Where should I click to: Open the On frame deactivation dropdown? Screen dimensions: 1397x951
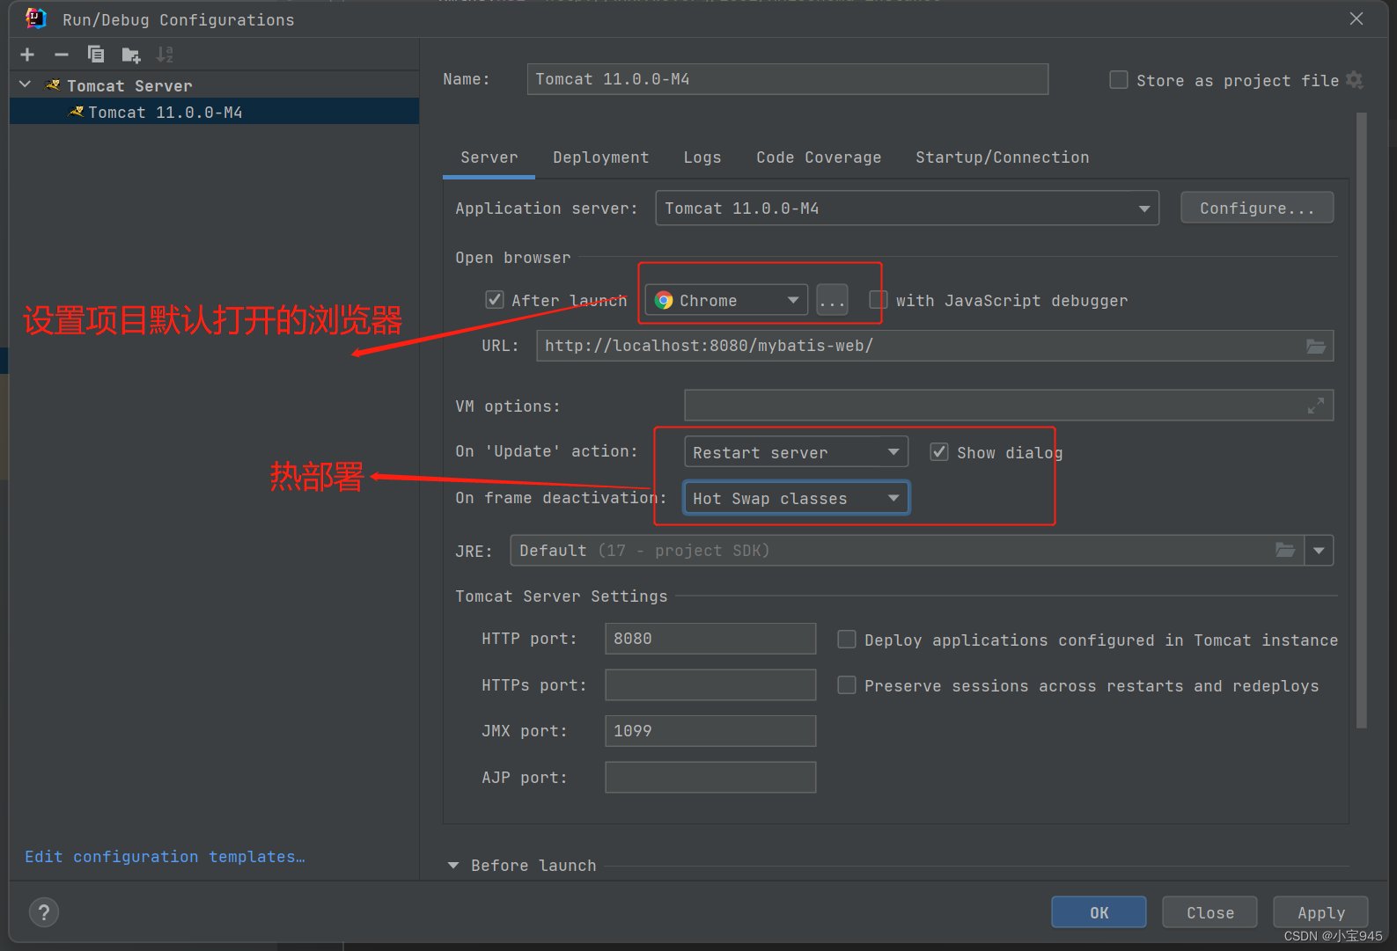tap(796, 498)
